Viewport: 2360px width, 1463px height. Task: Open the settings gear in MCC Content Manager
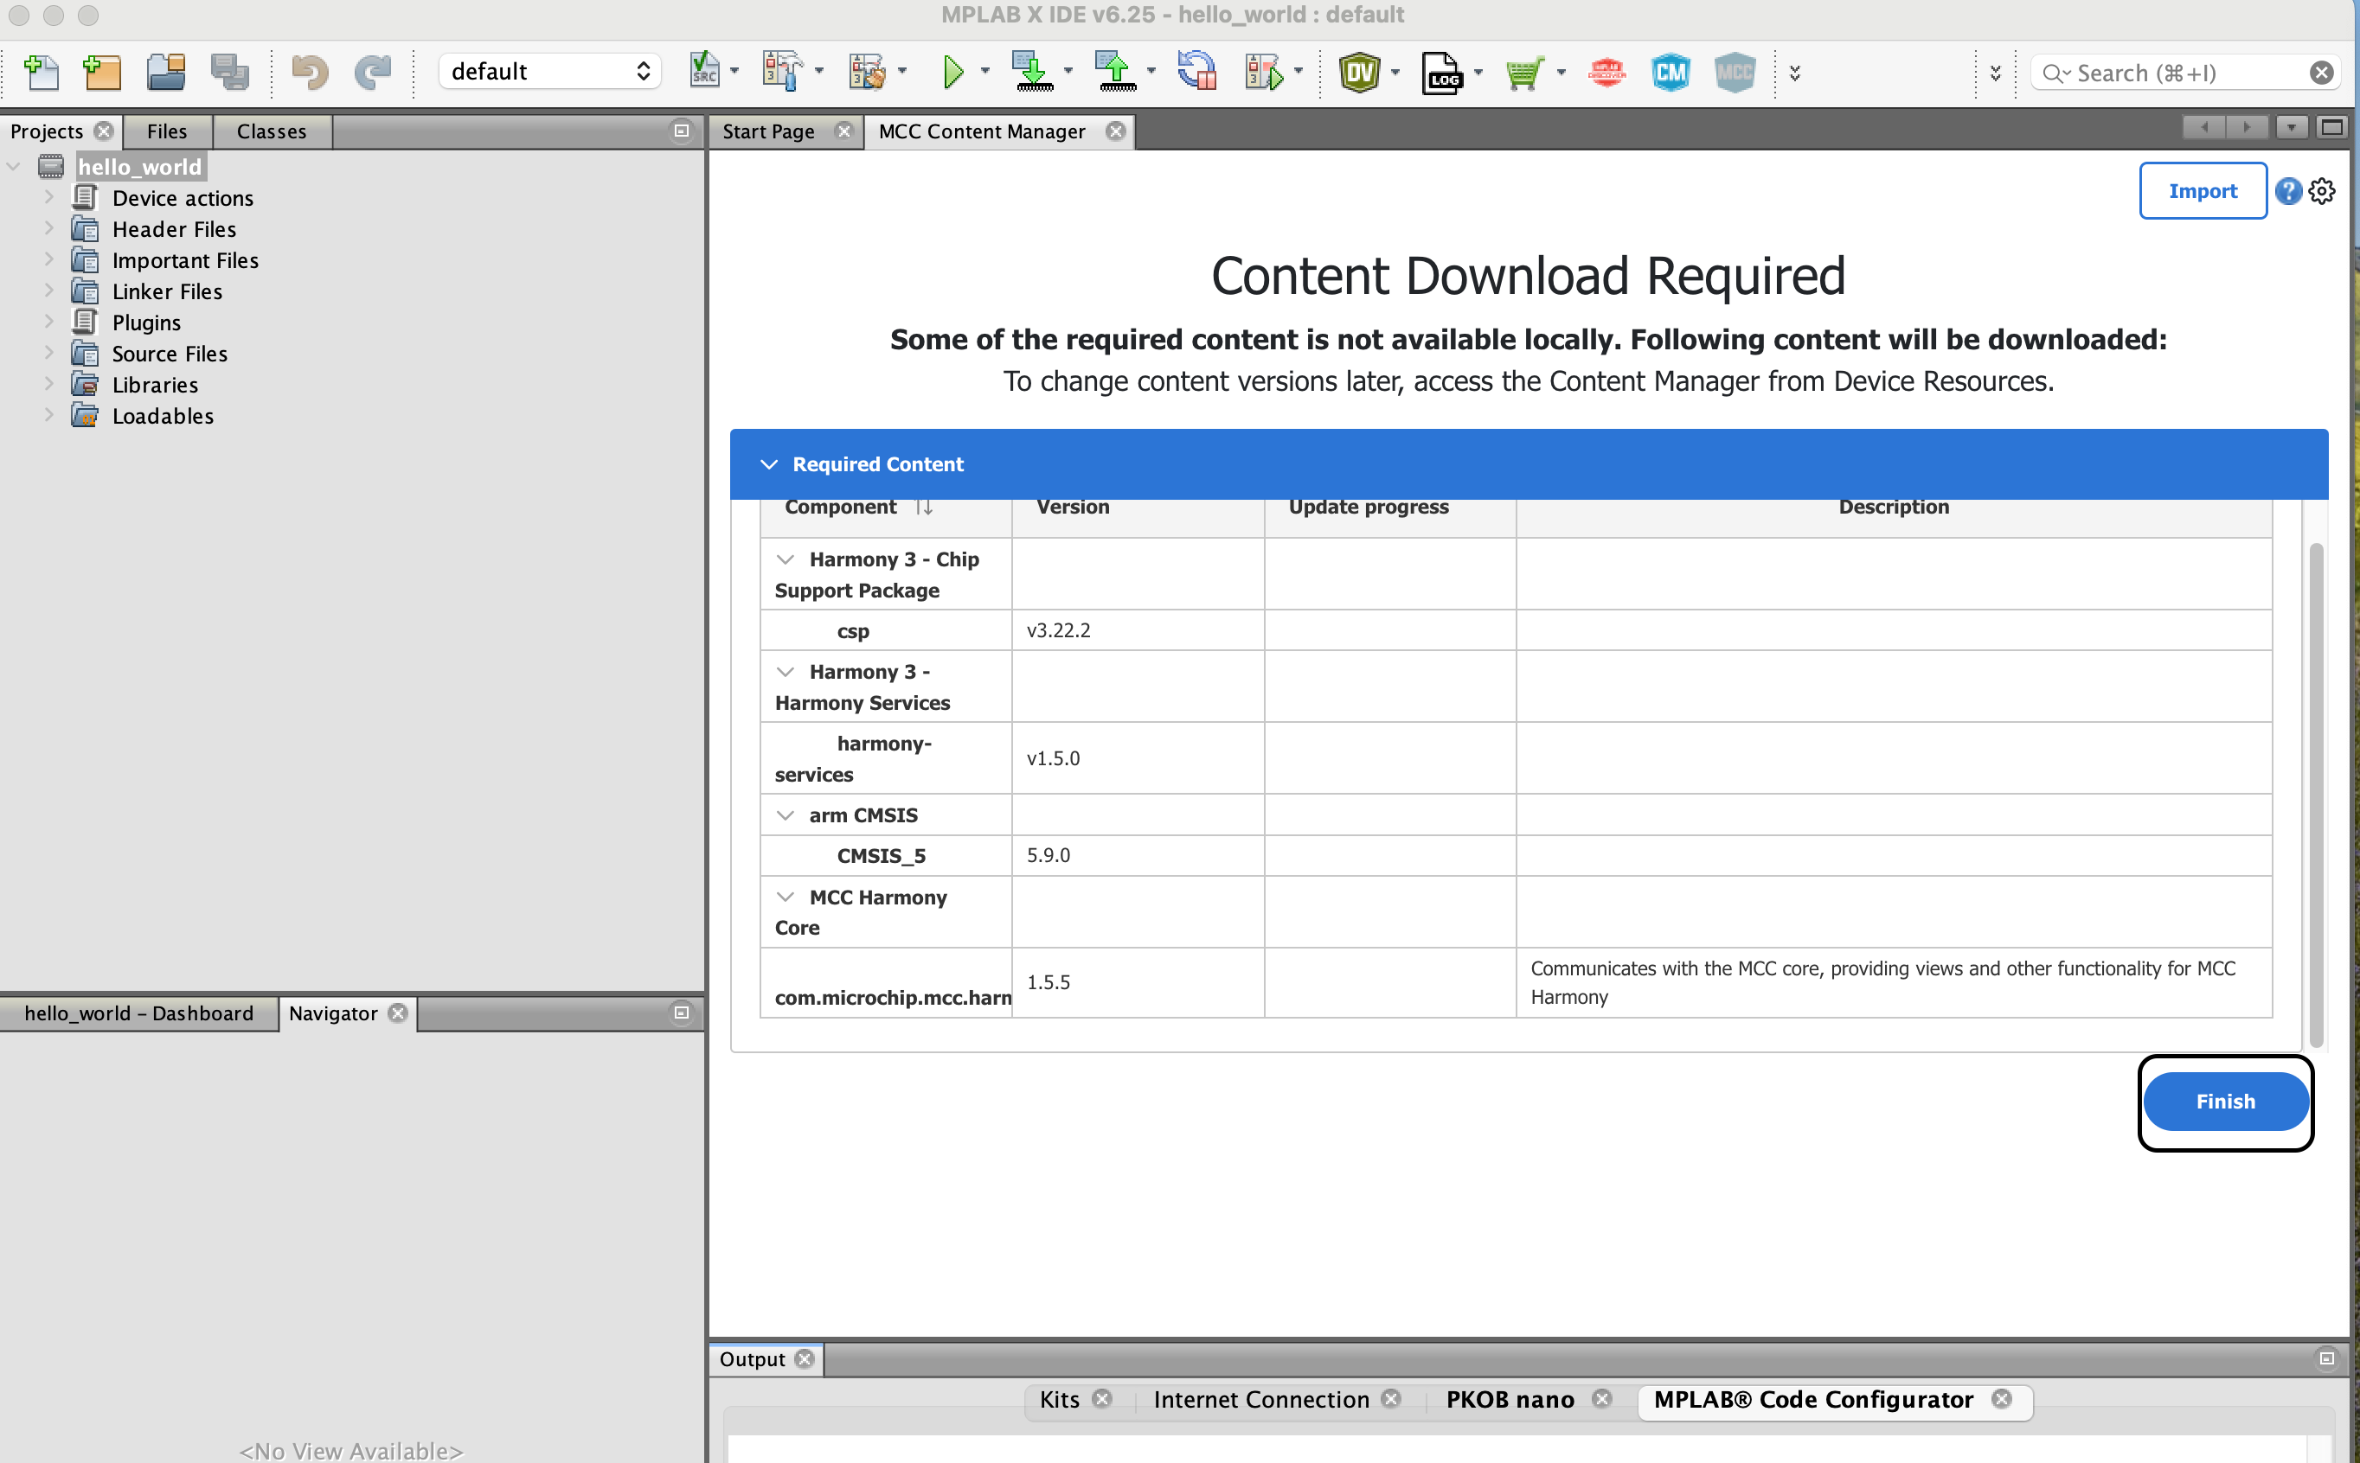[x=2321, y=190]
